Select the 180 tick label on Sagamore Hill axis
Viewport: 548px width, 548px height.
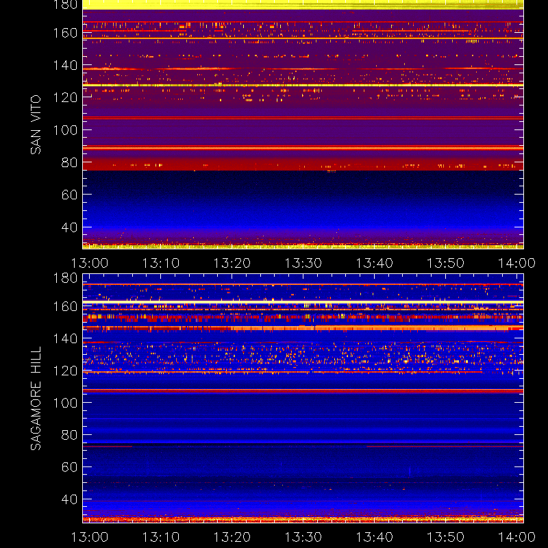click(65, 278)
